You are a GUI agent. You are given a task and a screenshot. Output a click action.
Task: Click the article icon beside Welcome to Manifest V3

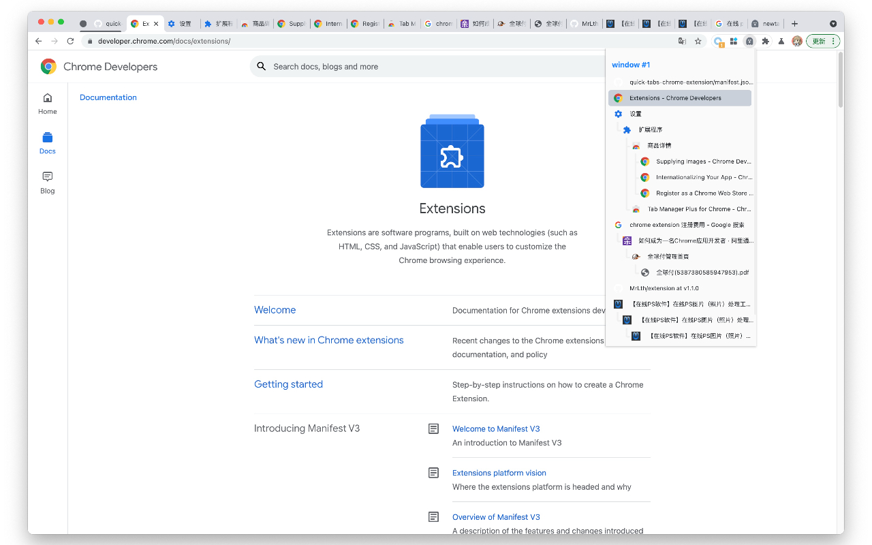click(433, 429)
